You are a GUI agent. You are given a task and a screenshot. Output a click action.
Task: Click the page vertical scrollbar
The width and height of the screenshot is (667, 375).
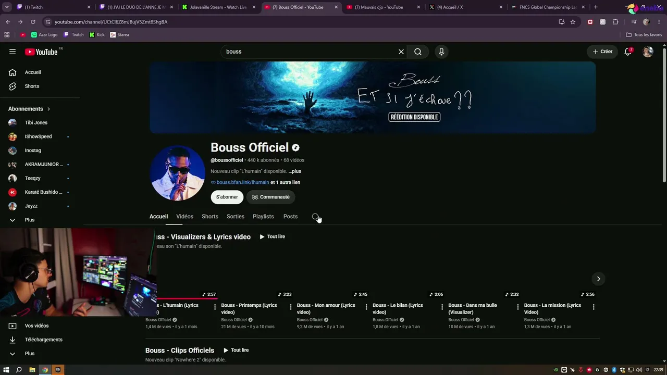[x=664, y=115]
